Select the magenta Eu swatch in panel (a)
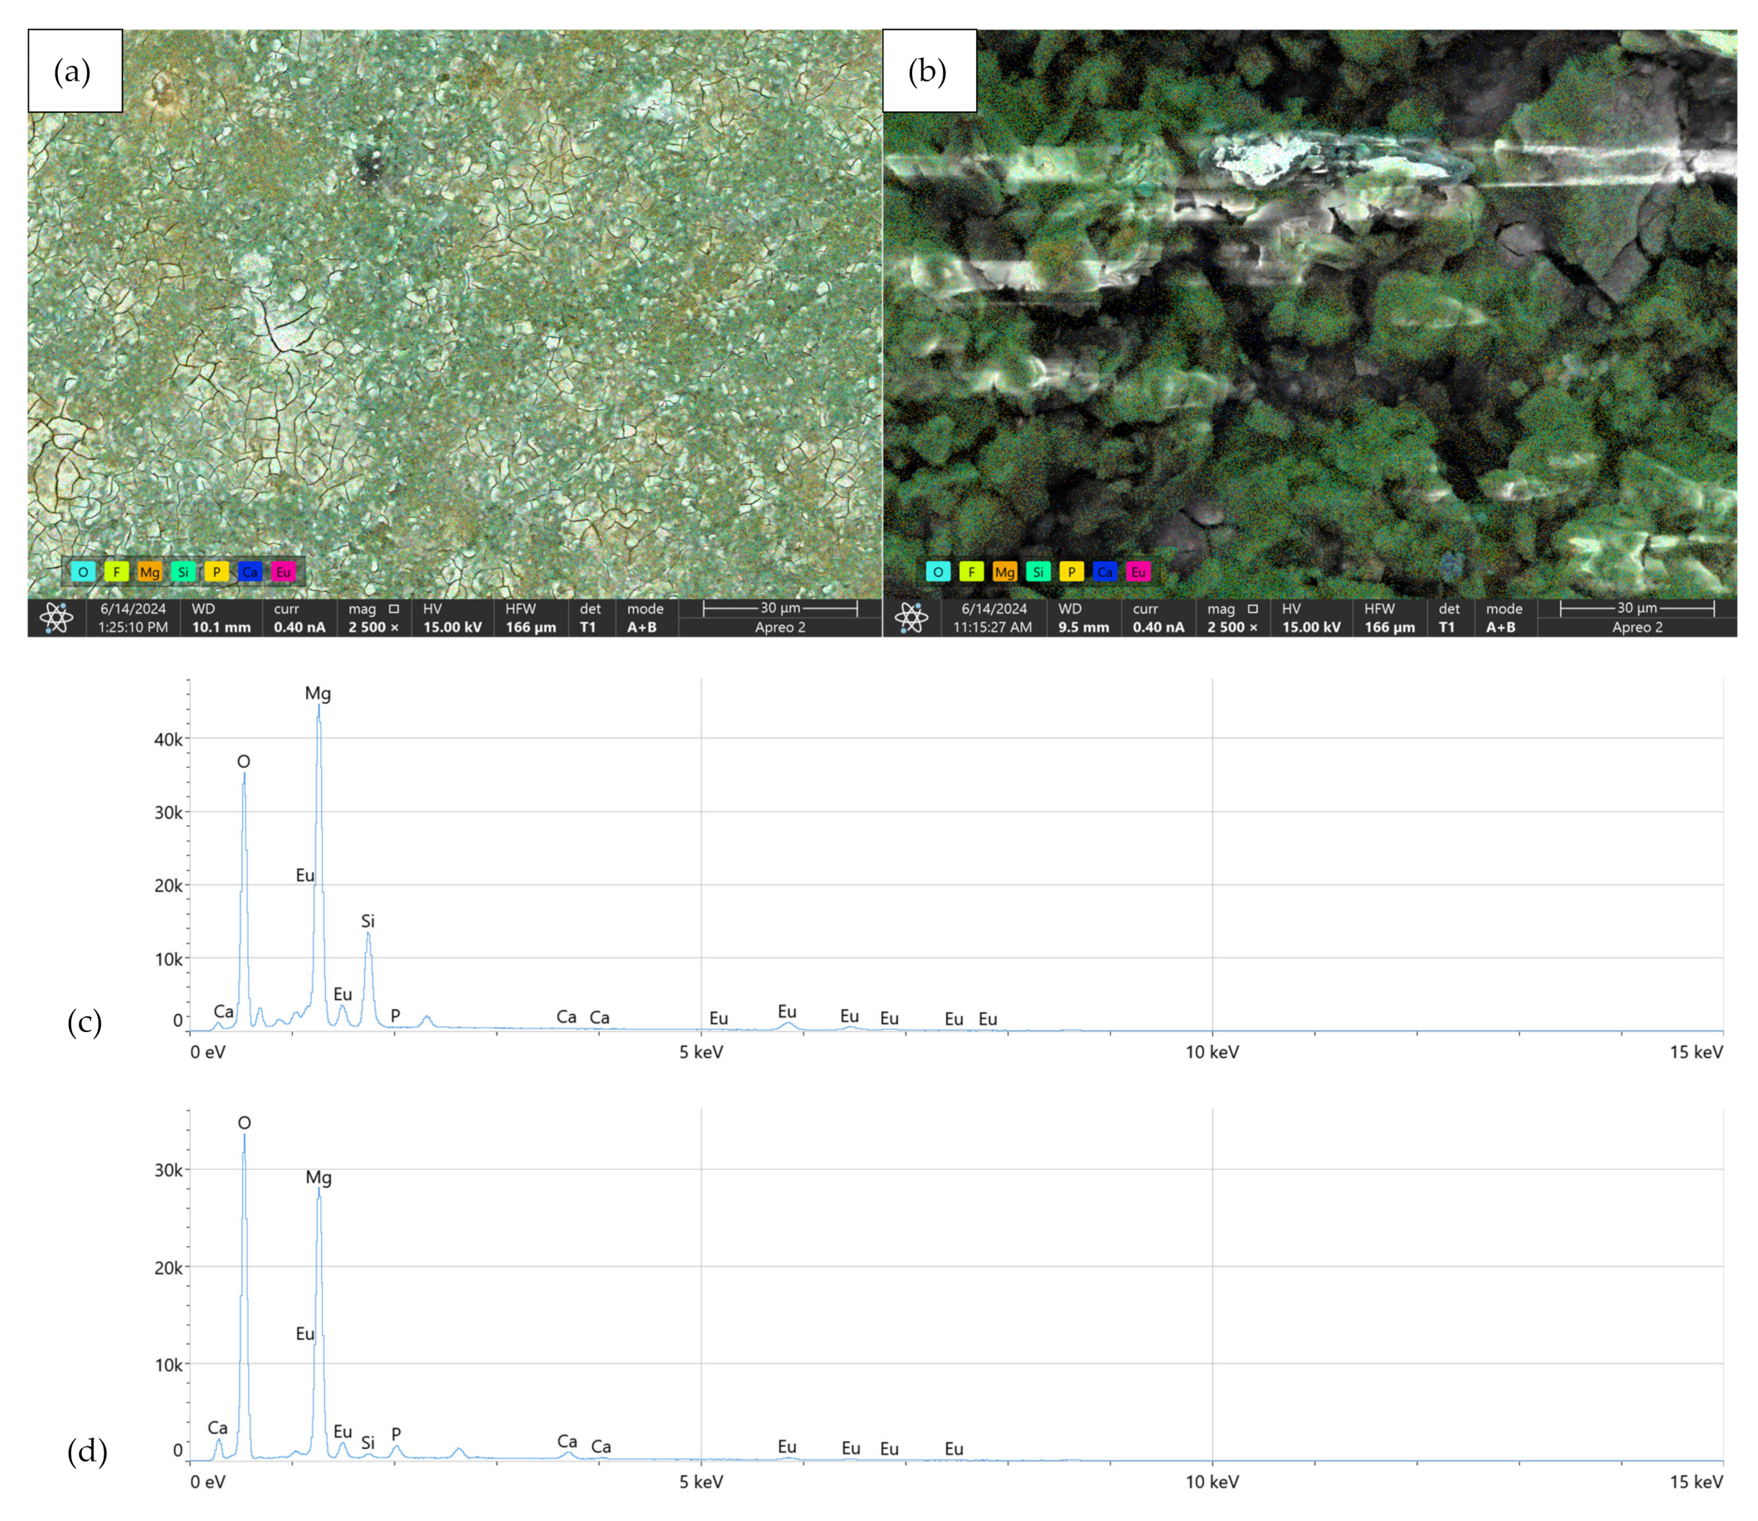Viewport: 1758px width, 1521px height. [283, 572]
